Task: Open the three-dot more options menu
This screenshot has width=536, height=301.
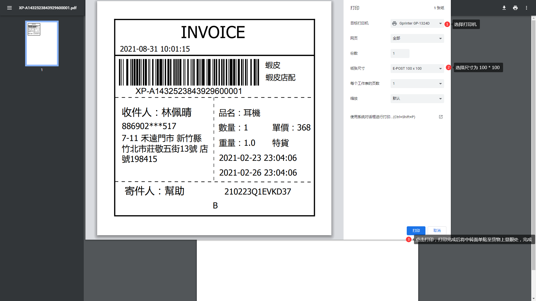Action: point(527,8)
